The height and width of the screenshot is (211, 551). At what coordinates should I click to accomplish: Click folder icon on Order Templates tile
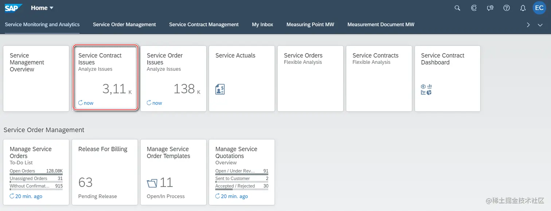(152, 183)
